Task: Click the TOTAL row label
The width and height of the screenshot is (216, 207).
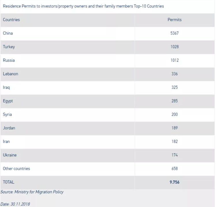Action: click(9, 182)
